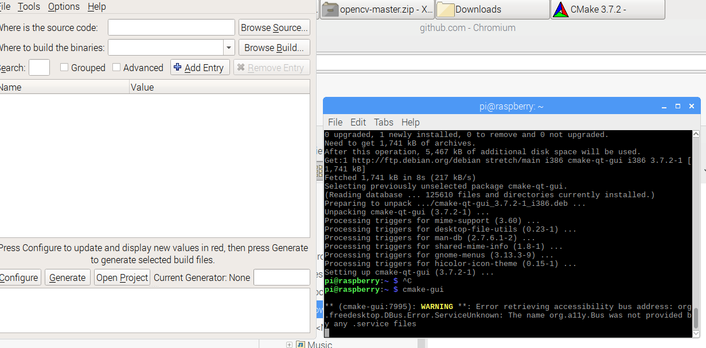
Task: Click the cmake-gui command in terminal
Action: (423, 290)
